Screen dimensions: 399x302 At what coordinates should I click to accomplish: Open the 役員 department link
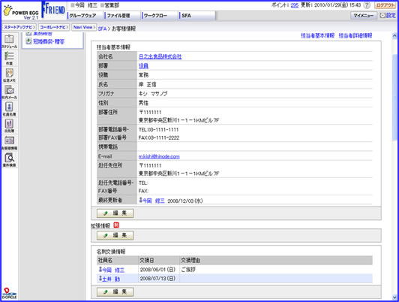click(x=143, y=66)
